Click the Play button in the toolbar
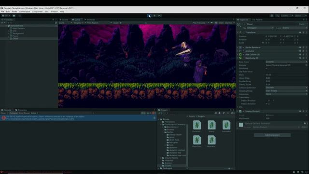Image resolution: width=309 pixels, height=174 pixels. [x=149, y=16]
